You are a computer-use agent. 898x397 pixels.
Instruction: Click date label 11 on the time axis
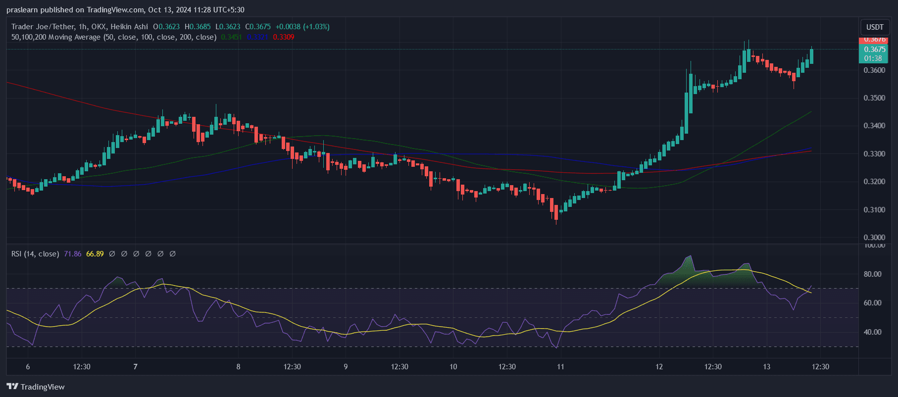[560, 367]
